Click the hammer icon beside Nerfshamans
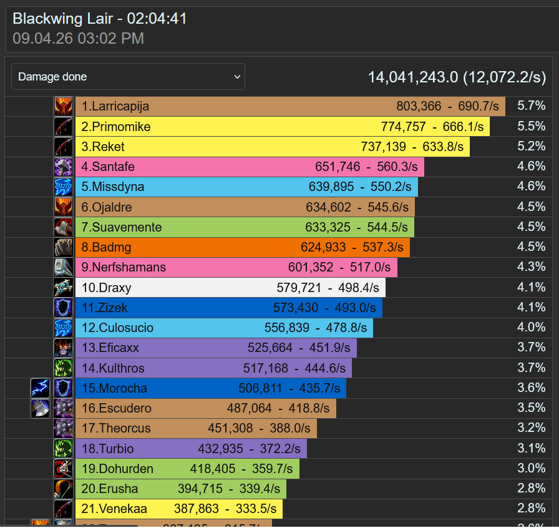 (x=64, y=267)
